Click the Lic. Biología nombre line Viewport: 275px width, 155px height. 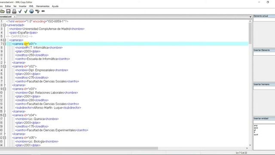pos(37,142)
